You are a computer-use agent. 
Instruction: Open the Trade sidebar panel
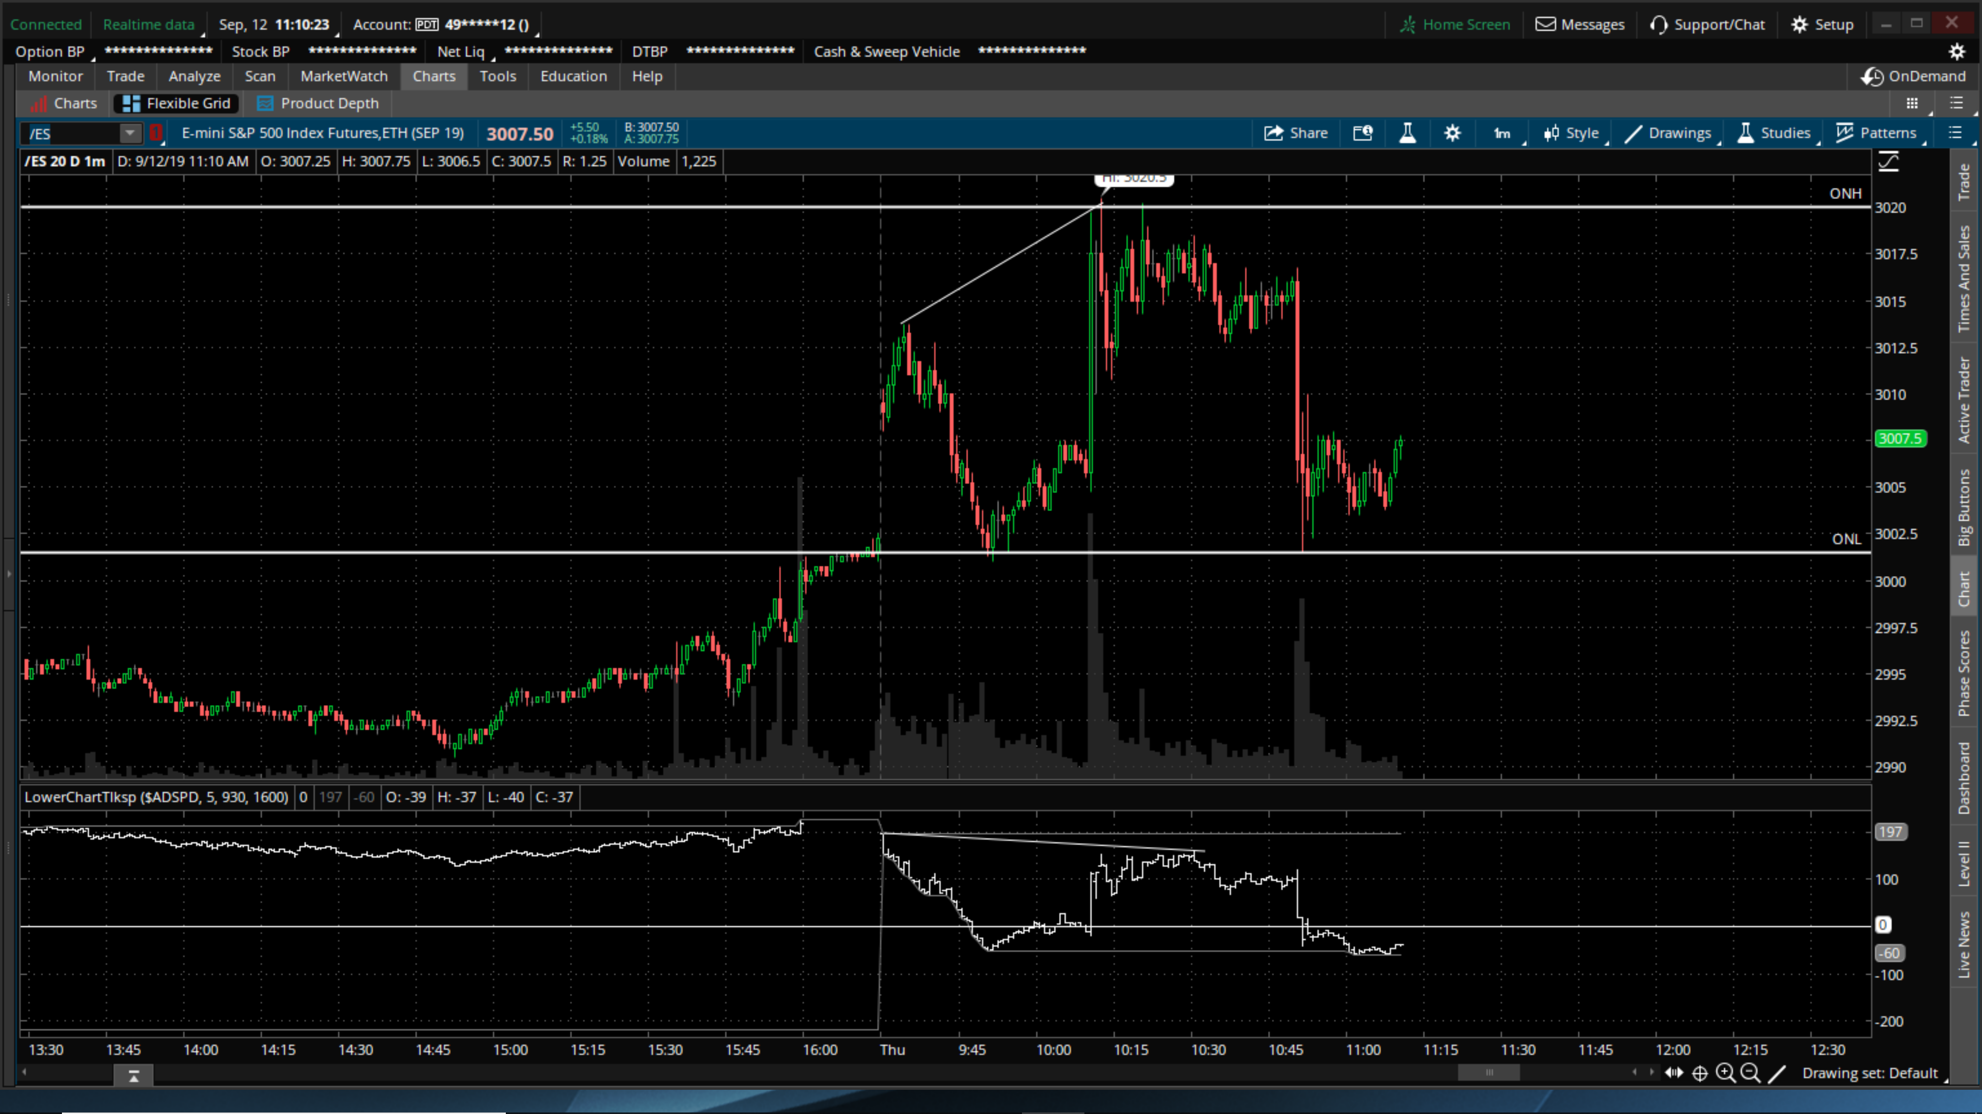tap(1965, 182)
